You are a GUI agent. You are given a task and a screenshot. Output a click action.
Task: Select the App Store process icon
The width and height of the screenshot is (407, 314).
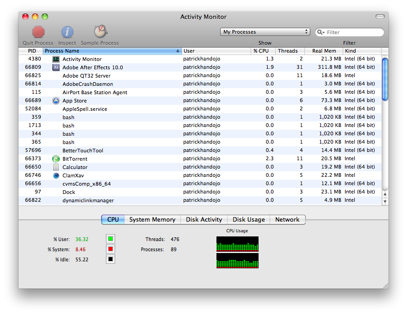click(x=56, y=101)
